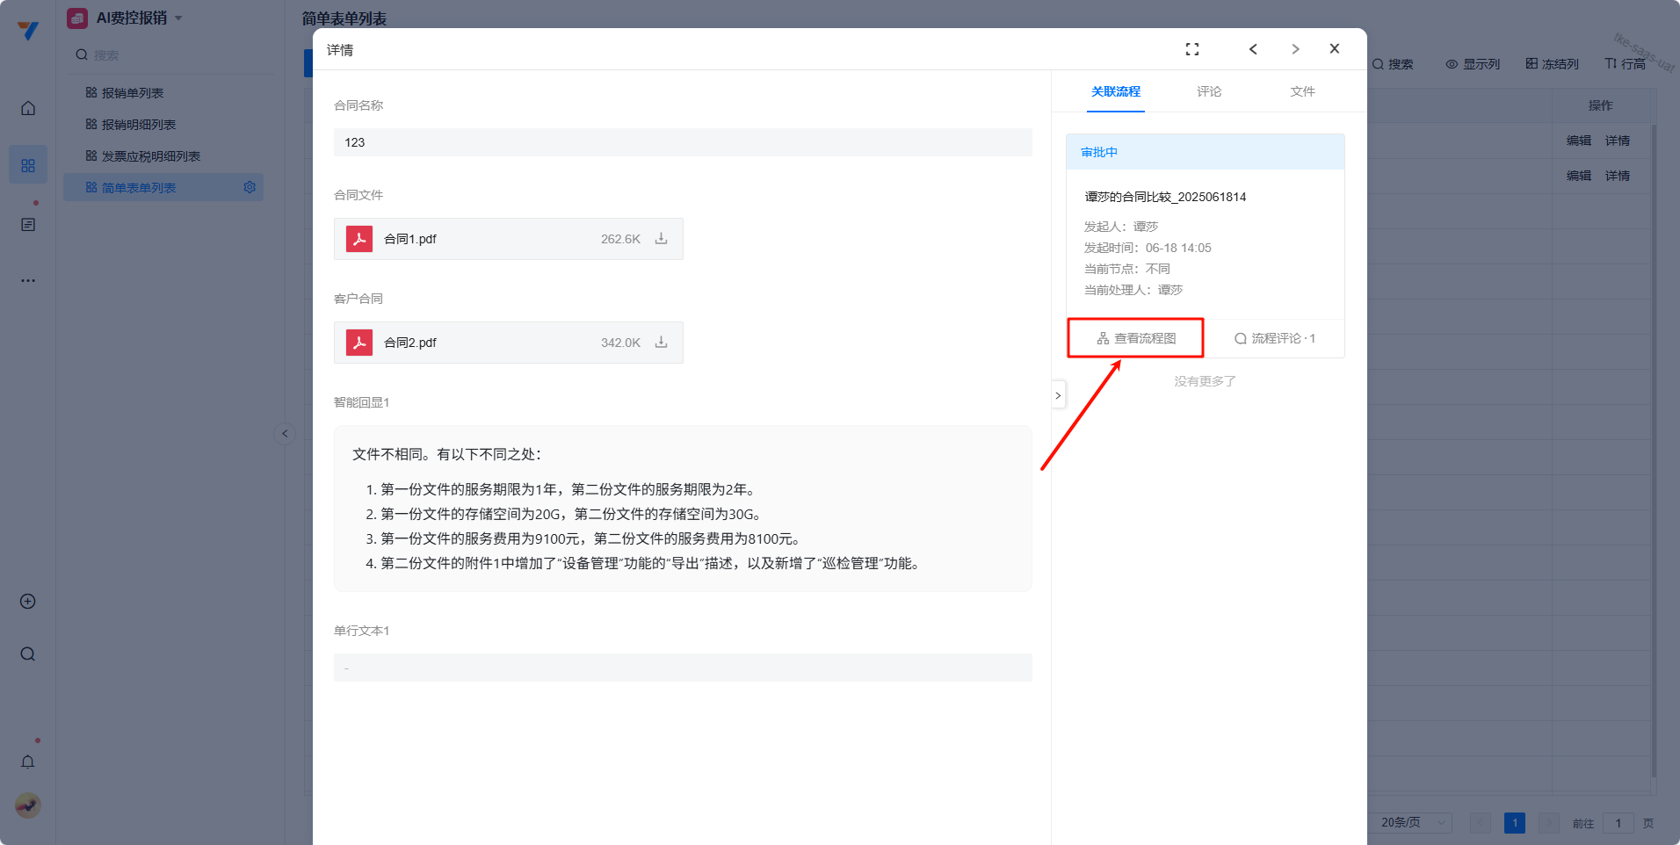Click the settings gear beside 简单表单列表
This screenshot has width=1680, height=845.
(250, 187)
